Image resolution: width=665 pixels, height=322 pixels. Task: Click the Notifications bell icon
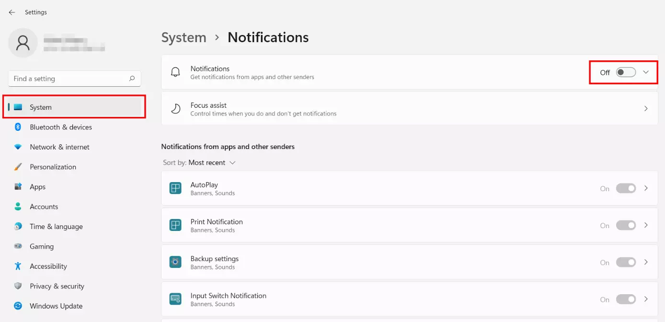pos(176,72)
